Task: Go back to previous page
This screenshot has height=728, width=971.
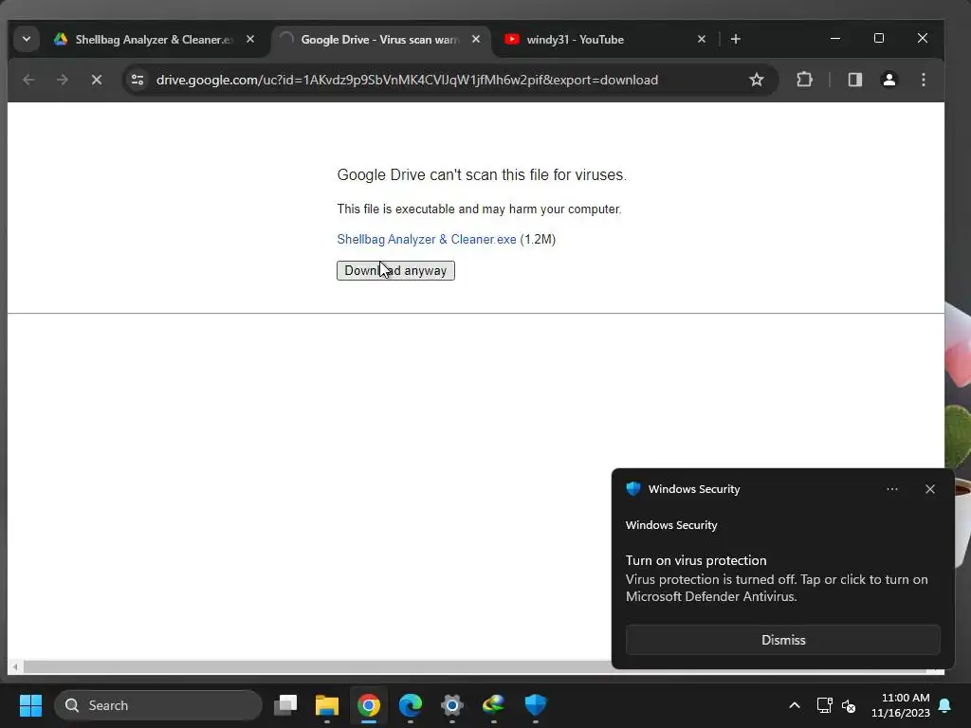Action: click(28, 80)
